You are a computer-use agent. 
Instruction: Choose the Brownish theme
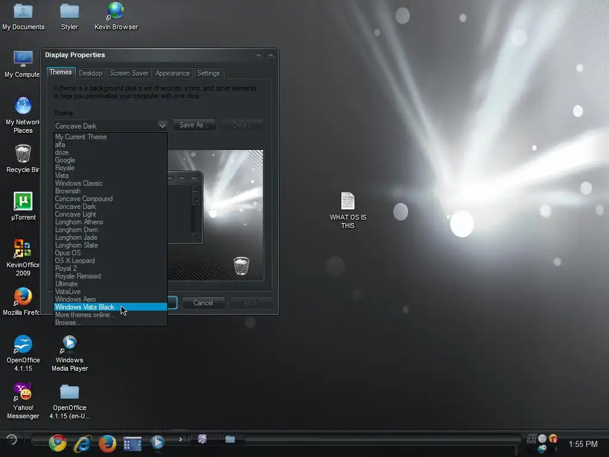(110, 191)
